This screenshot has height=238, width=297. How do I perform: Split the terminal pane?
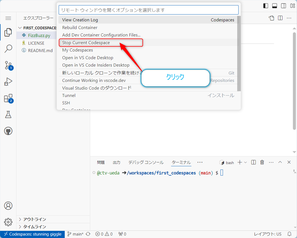click(253, 162)
